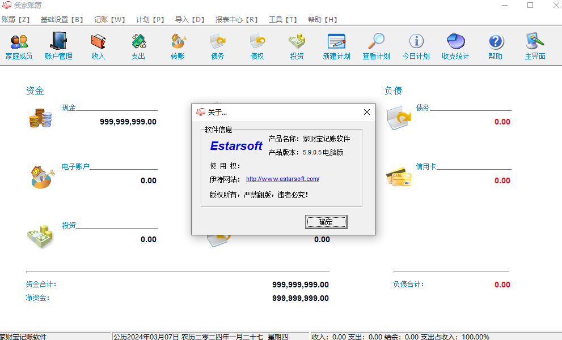The image size is (562, 340).
Task: Open the www.estarsoft.com website link
Action: tap(282, 179)
